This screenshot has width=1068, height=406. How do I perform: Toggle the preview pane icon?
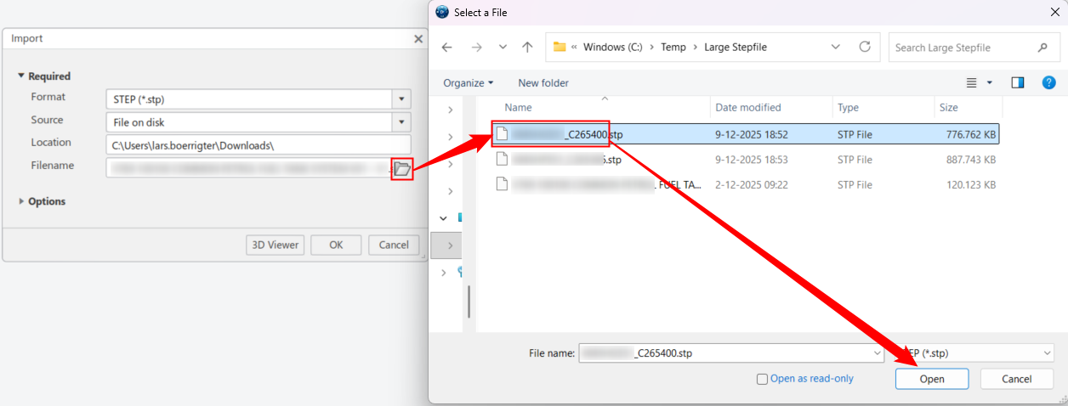(x=1018, y=82)
